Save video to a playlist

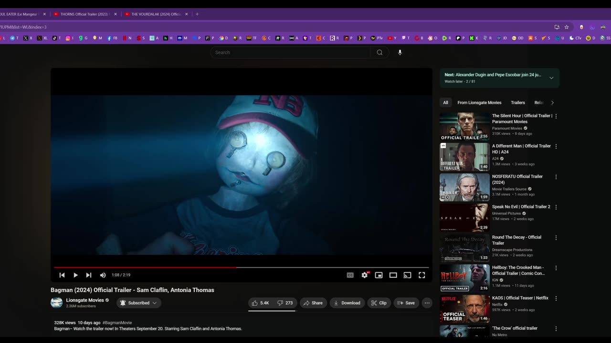[x=406, y=303]
